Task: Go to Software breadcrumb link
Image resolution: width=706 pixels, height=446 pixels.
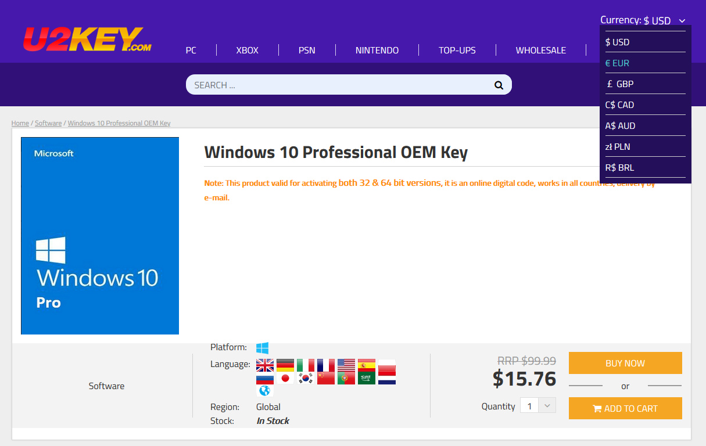Action: click(x=48, y=123)
